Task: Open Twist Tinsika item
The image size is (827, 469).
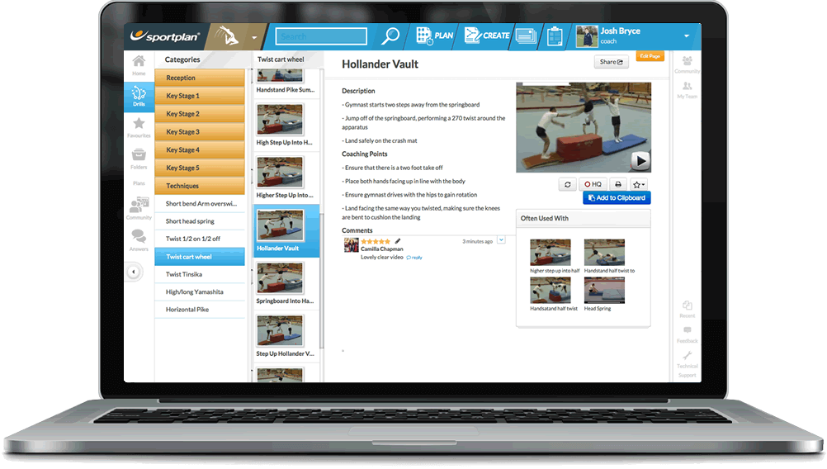Action: point(200,274)
